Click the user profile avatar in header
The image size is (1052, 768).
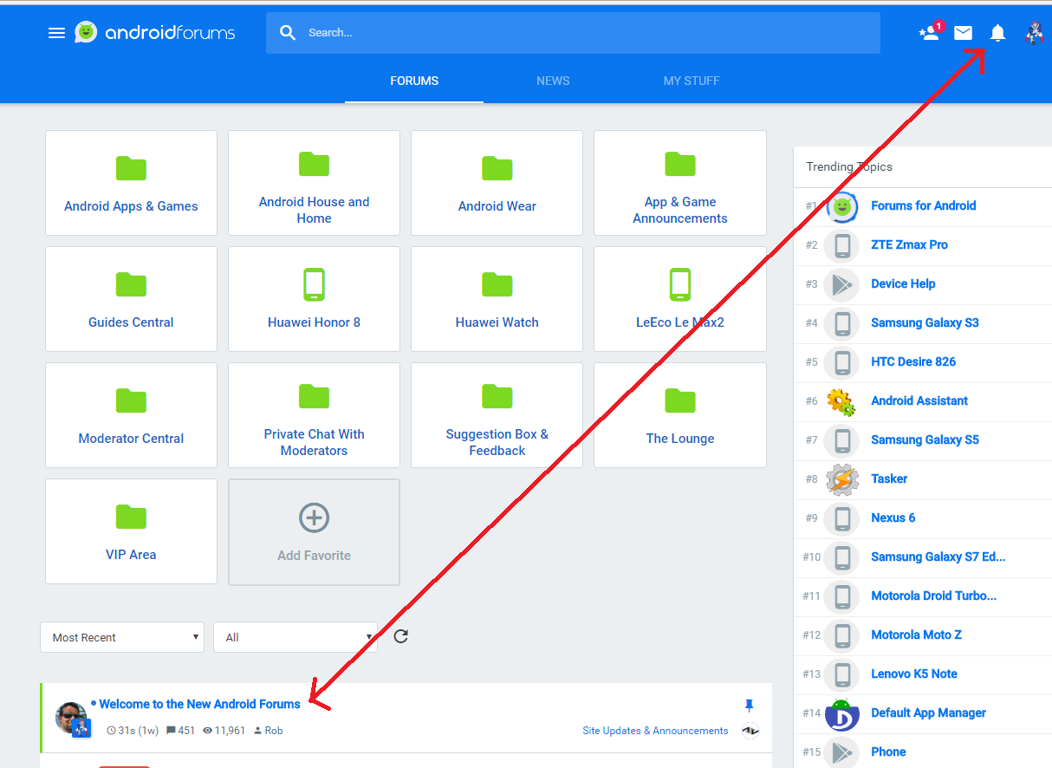pyautogui.click(x=1034, y=33)
